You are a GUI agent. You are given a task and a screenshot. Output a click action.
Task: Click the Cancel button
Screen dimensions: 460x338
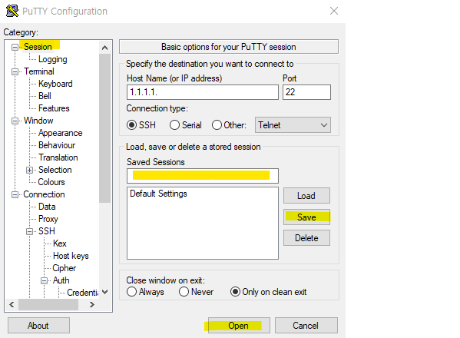tap(306, 326)
